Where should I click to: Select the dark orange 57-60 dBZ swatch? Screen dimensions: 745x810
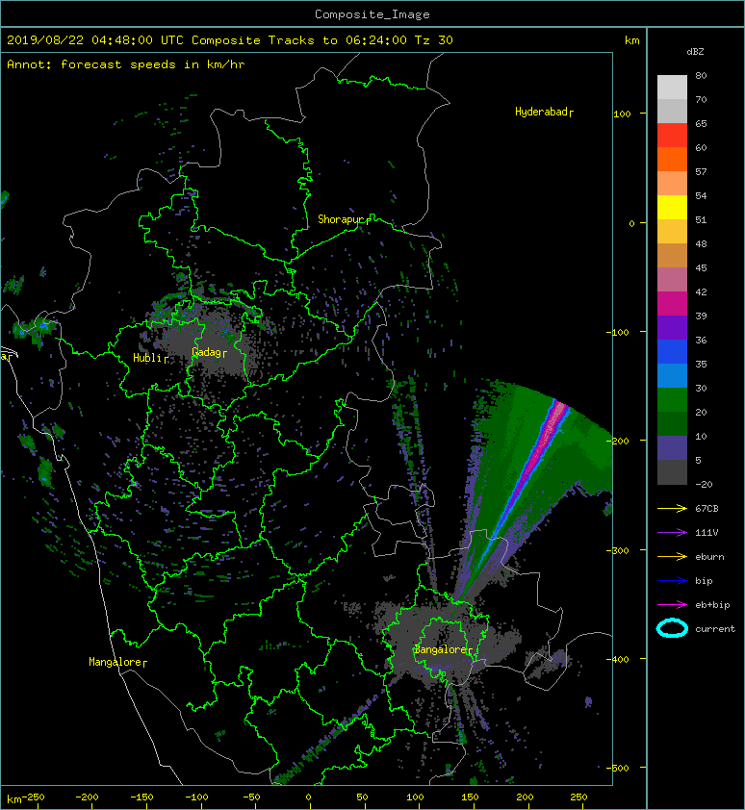tap(672, 159)
